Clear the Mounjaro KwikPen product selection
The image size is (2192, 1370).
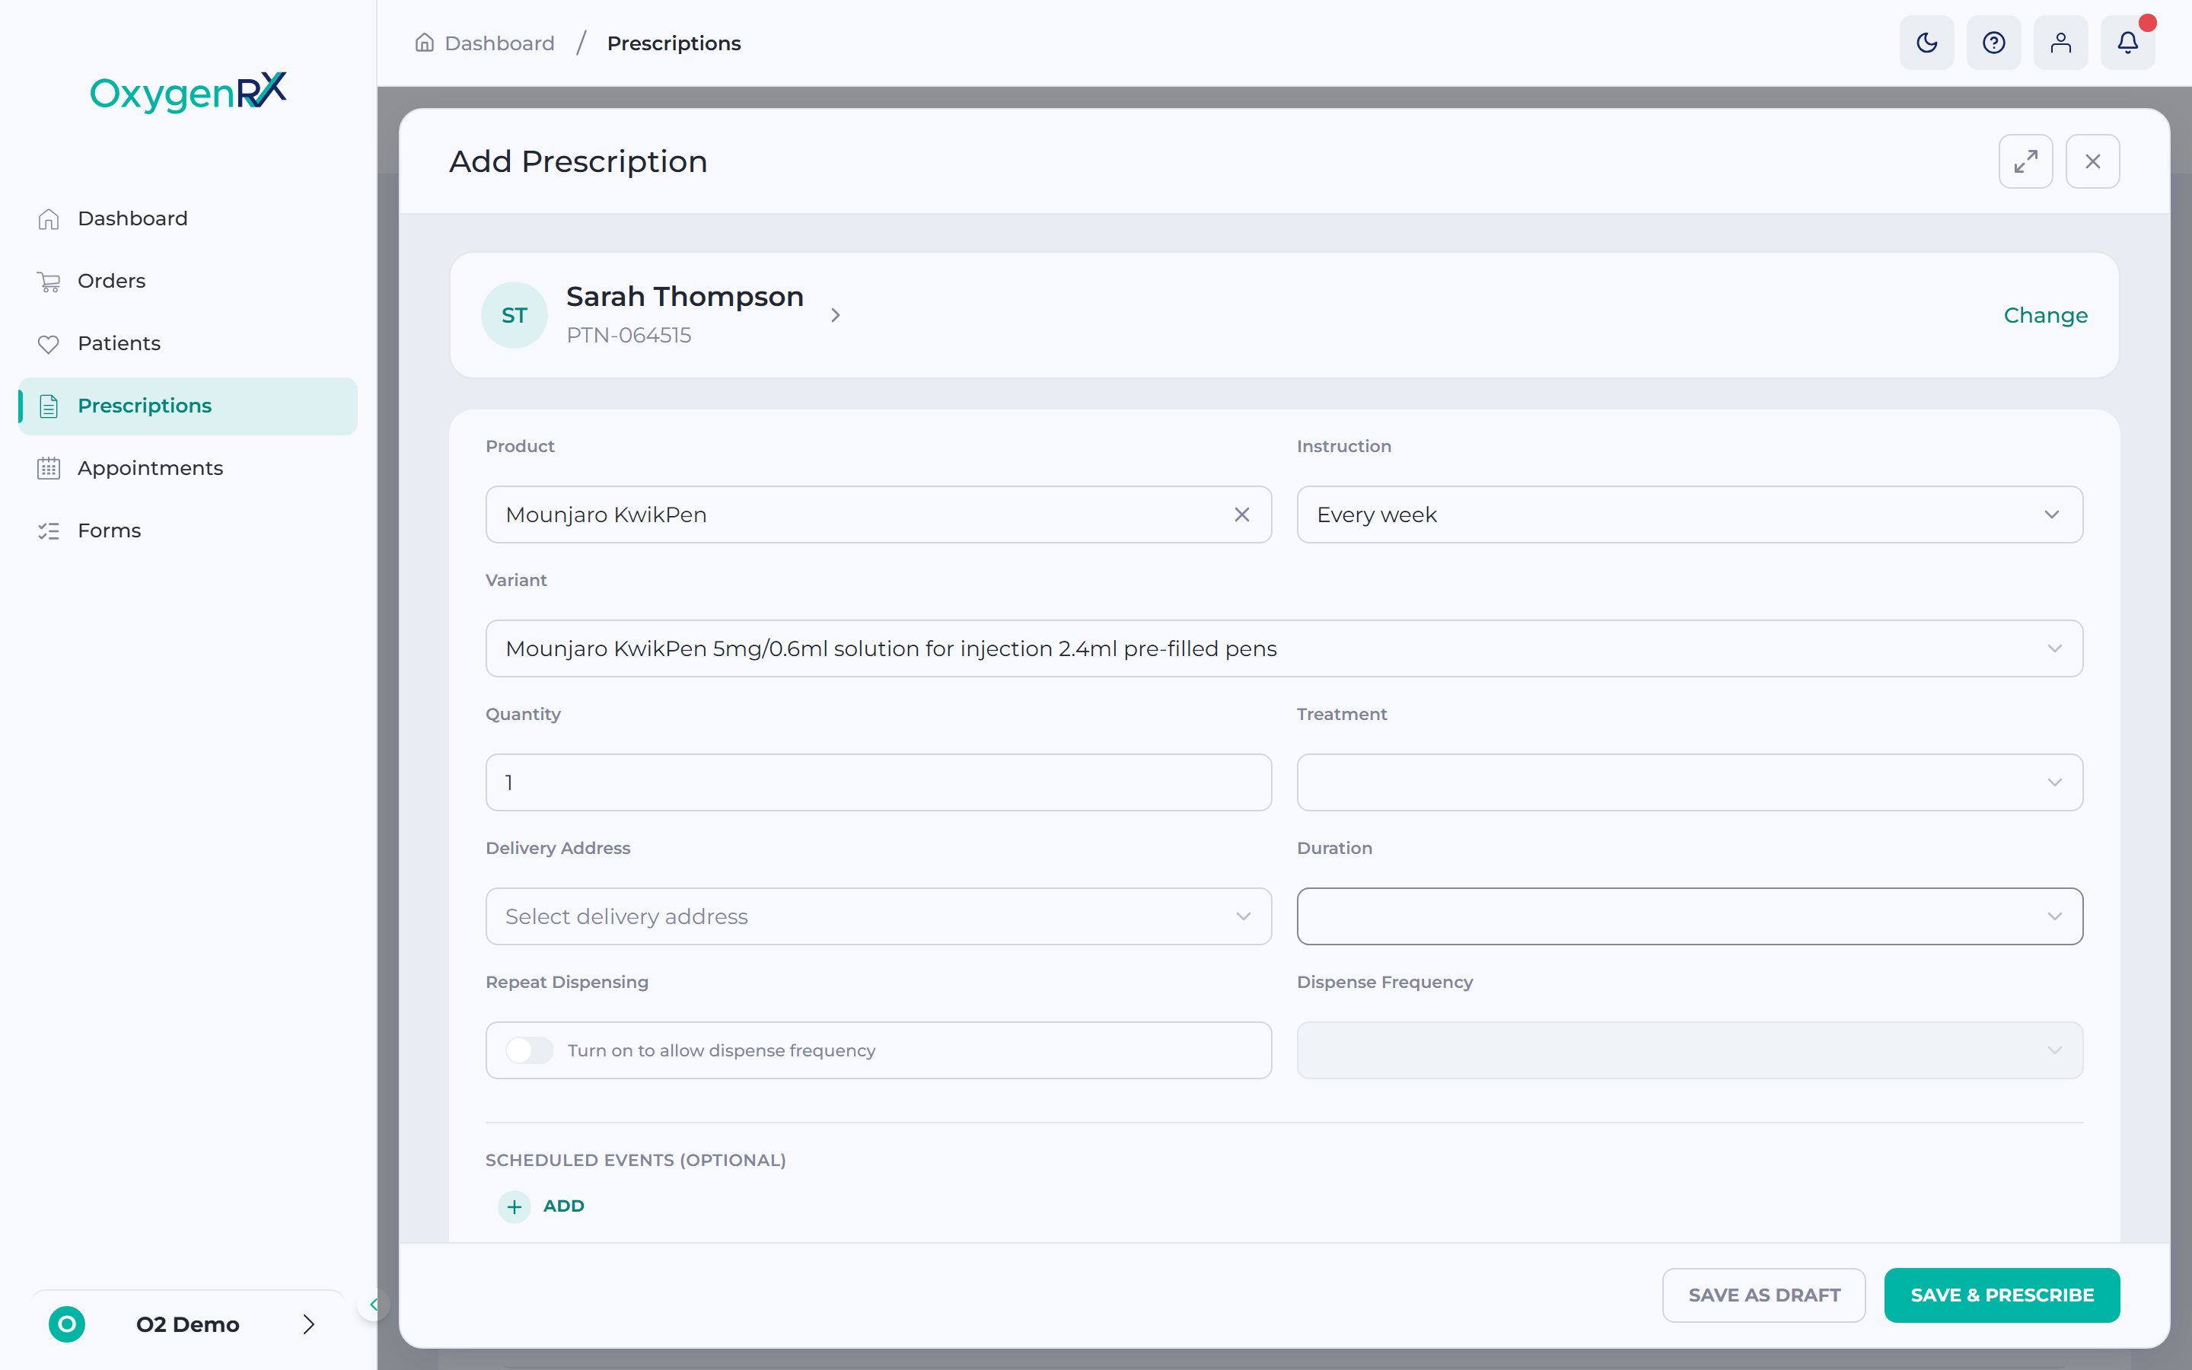[x=1242, y=515]
